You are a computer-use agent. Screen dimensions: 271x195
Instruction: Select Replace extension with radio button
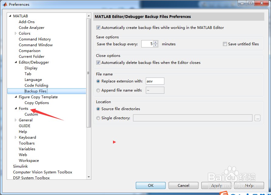[98, 81]
